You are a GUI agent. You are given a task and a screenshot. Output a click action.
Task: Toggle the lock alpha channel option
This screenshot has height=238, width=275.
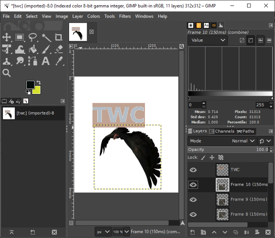[221, 157]
